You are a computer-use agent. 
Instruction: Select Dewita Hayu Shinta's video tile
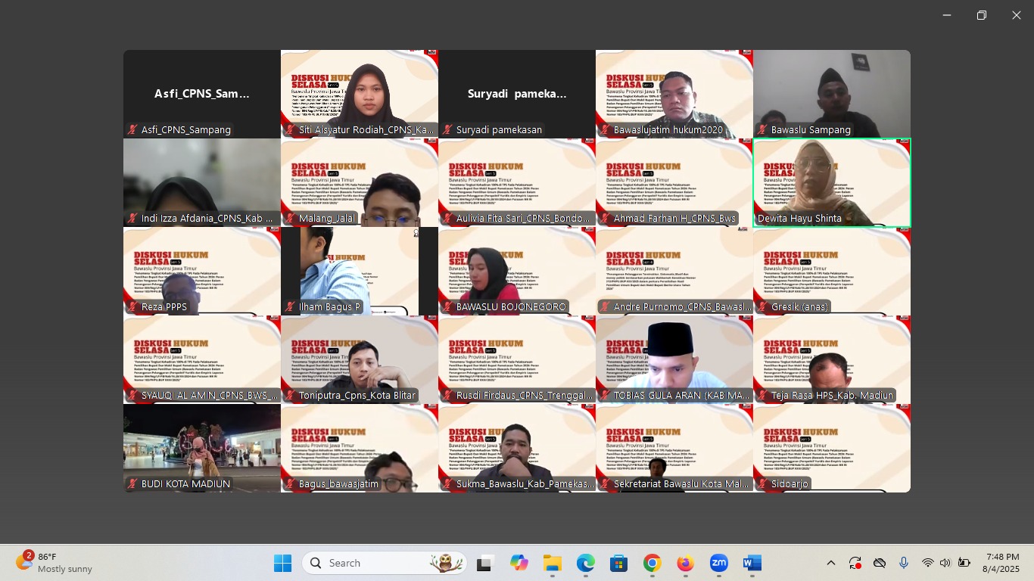831,182
